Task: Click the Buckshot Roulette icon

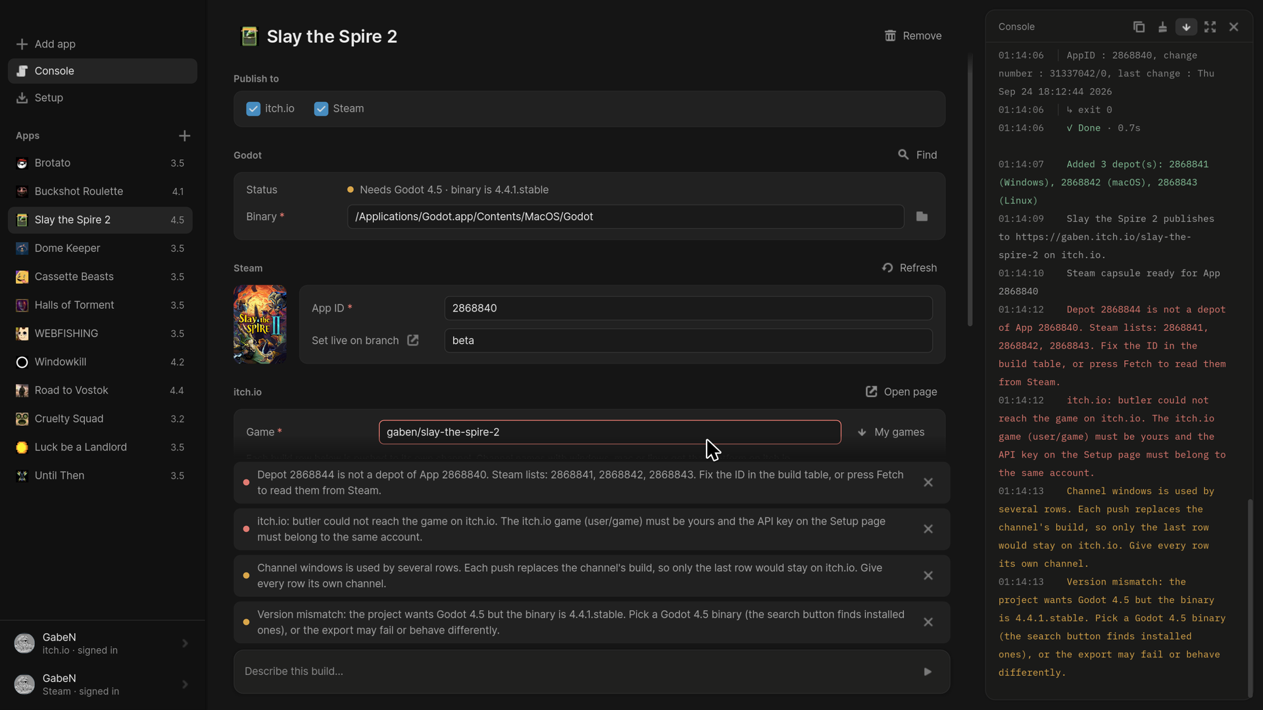Action: point(22,191)
